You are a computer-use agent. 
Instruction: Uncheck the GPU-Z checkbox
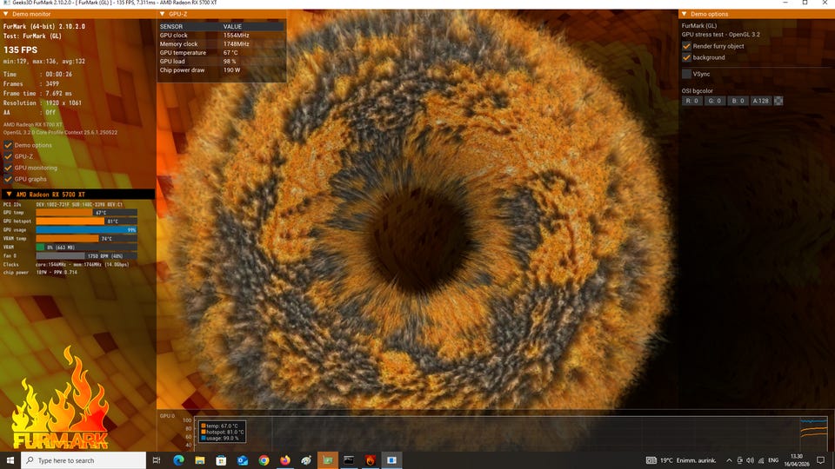[x=8, y=156]
